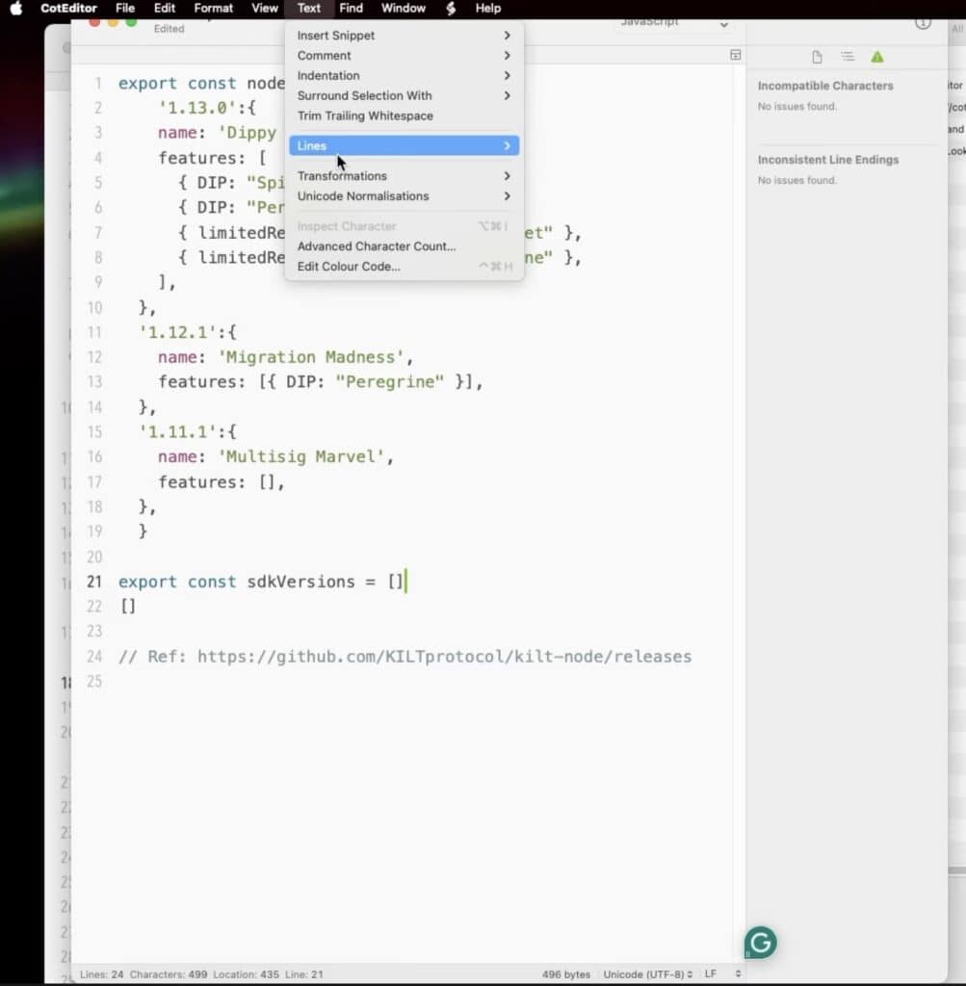The width and height of the screenshot is (966, 986).
Task: Select the warnings triangle tab icon
Action: 876,58
